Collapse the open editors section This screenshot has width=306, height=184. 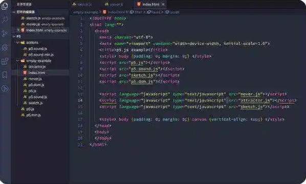[x=14, y=12]
